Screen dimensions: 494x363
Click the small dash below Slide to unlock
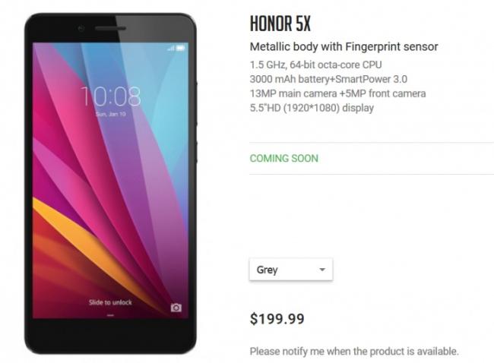click(x=110, y=315)
